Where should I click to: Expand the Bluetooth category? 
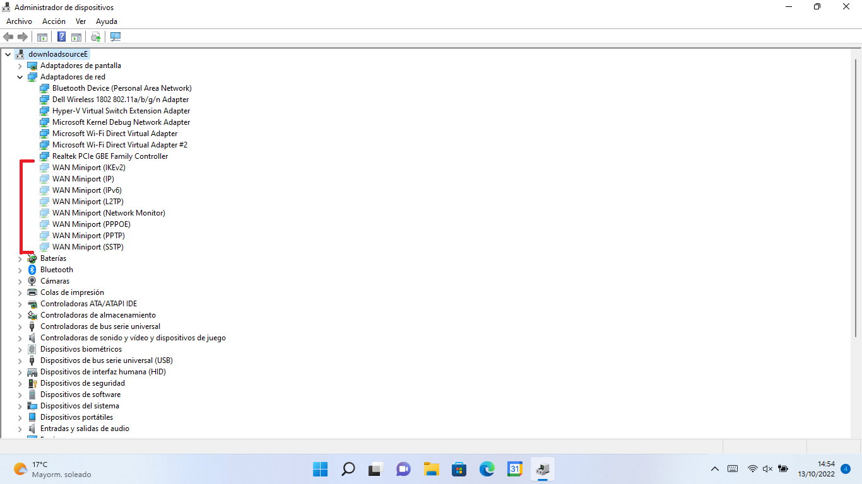click(20, 270)
